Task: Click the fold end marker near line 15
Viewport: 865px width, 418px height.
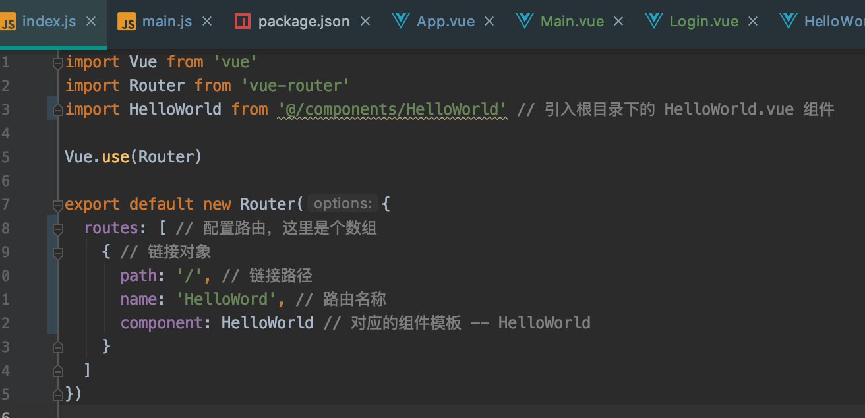Action: click(57, 393)
